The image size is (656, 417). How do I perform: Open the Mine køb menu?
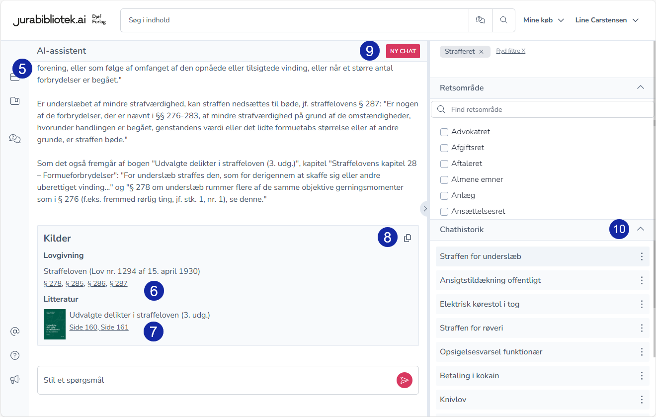tap(543, 20)
